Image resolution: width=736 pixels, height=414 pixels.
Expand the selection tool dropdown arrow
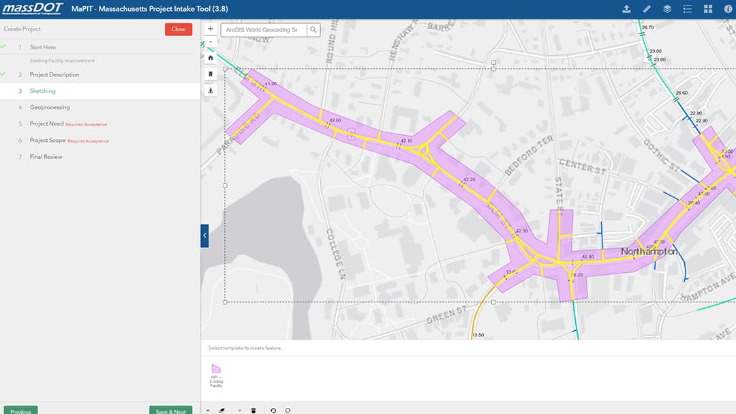pos(207,410)
